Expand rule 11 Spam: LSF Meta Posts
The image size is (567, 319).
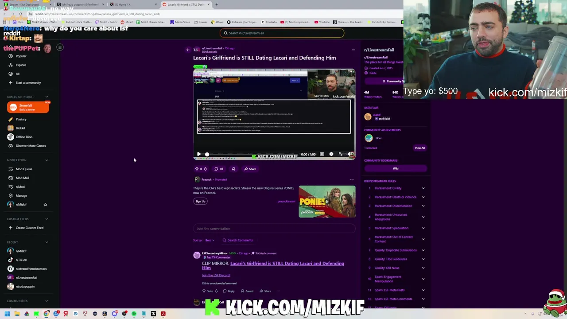tap(423, 290)
